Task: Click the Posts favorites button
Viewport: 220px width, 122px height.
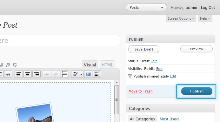Action: 142,7
